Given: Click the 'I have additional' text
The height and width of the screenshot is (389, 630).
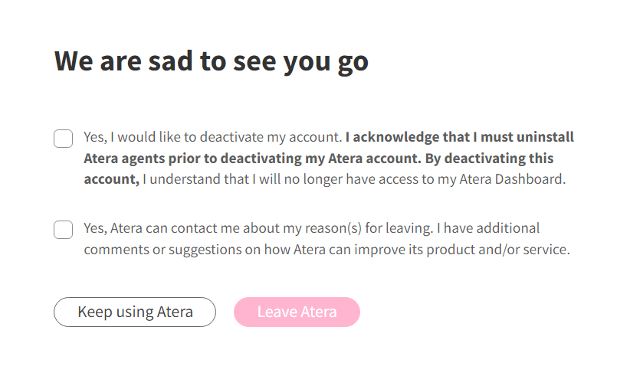Looking at the screenshot, I should (488, 228).
